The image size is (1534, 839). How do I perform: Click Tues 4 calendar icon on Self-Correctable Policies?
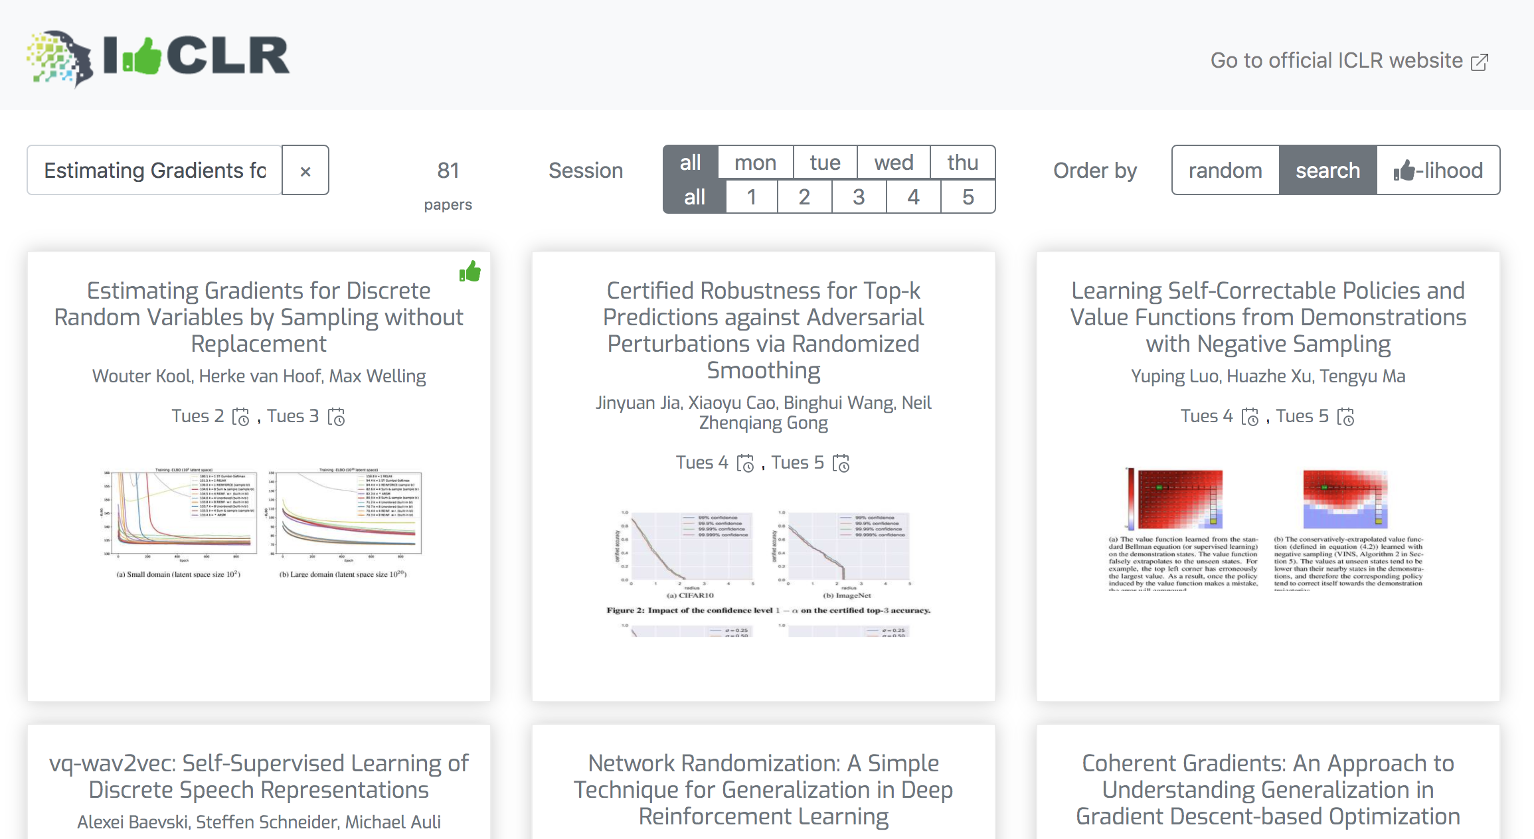(x=1250, y=417)
